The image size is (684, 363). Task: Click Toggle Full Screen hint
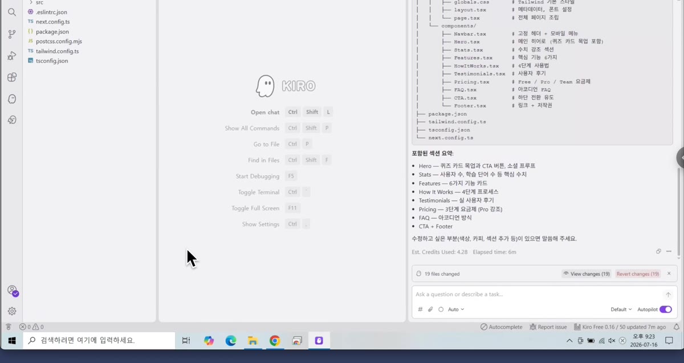(x=255, y=208)
